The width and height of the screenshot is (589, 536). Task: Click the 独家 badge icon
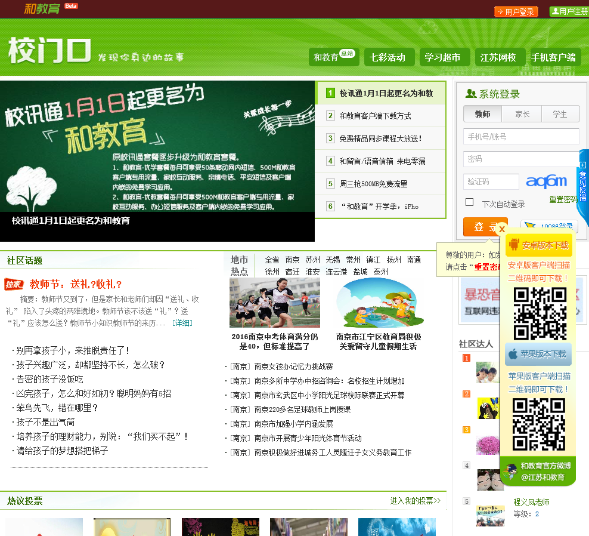pyautogui.click(x=14, y=284)
